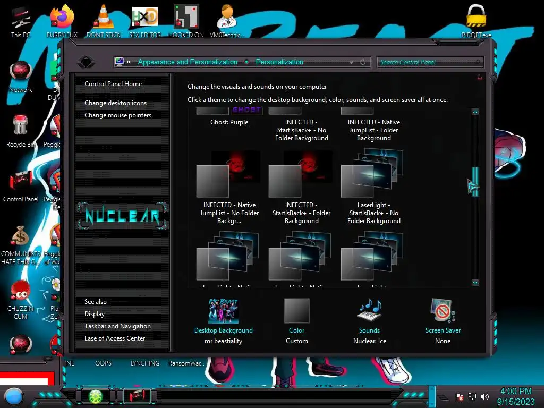Viewport: 544px width, 408px height.
Task: Open the SEX EDITOR HxD icon
Action: (x=145, y=21)
